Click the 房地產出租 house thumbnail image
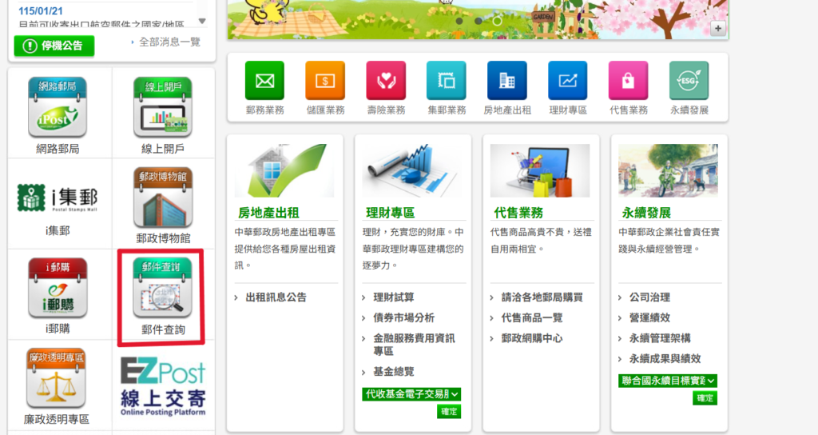 tap(285, 171)
